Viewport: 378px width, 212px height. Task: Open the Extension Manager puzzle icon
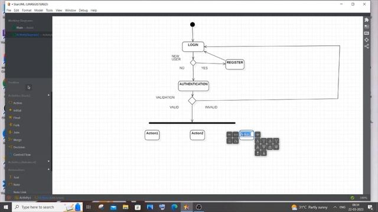pos(366,19)
